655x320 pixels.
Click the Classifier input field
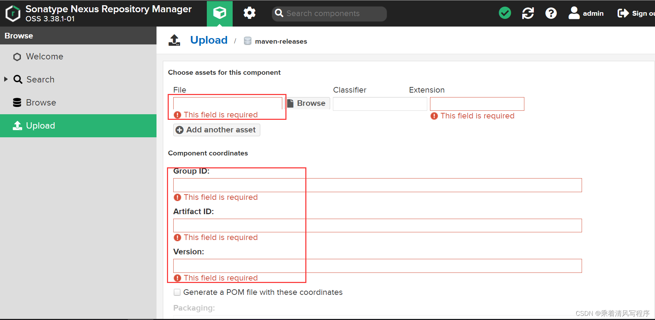coord(380,104)
